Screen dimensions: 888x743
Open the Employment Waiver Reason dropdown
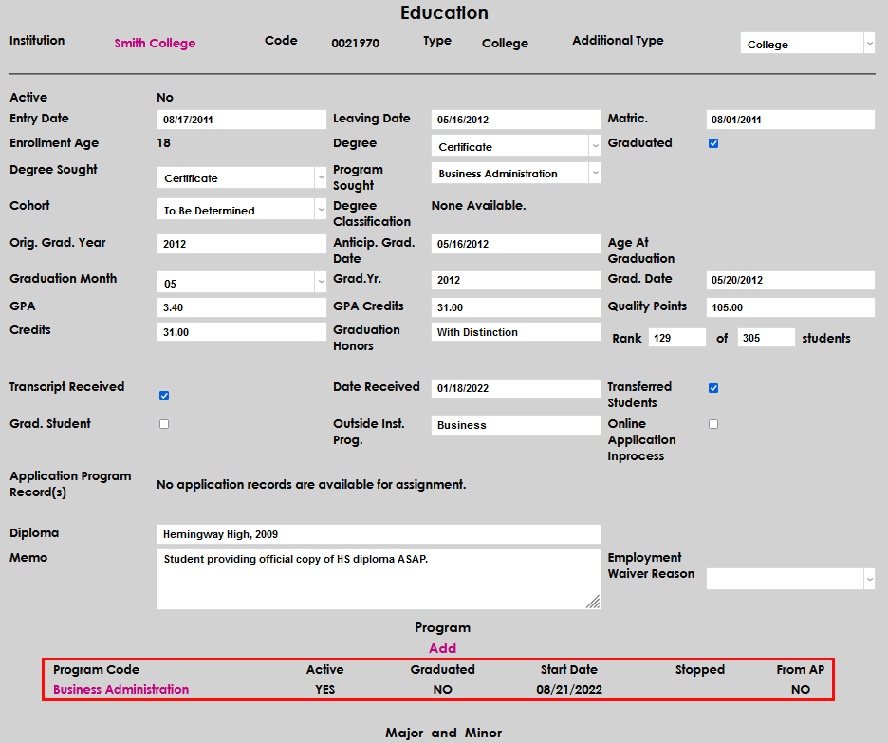pos(790,578)
